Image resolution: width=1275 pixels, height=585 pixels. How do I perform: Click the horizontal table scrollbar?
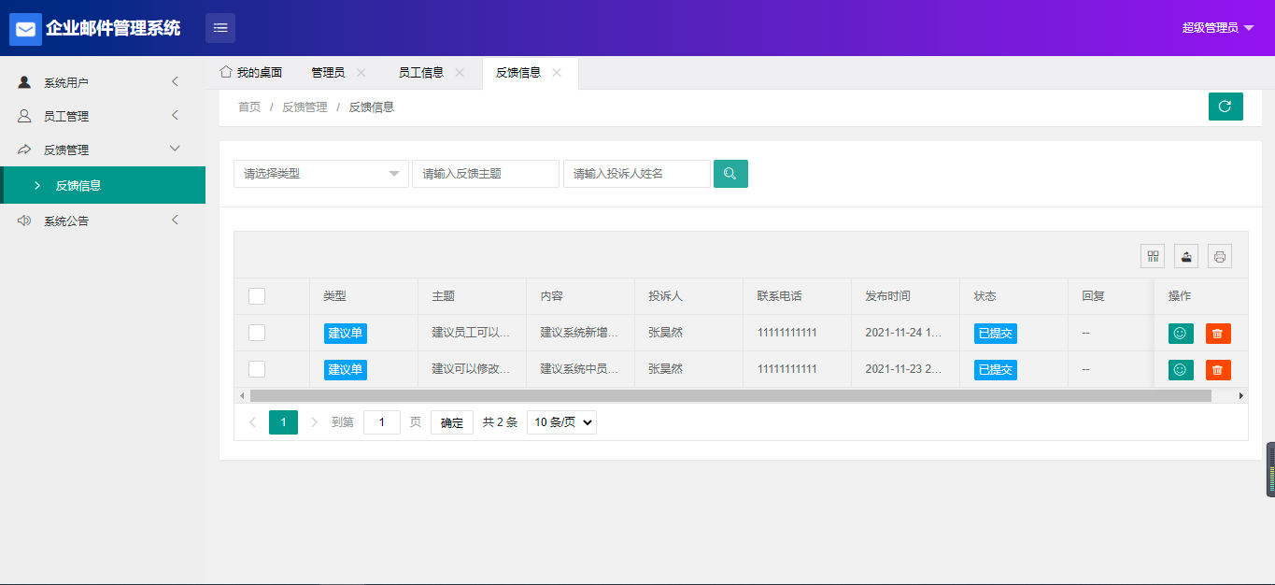pos(730,396)
